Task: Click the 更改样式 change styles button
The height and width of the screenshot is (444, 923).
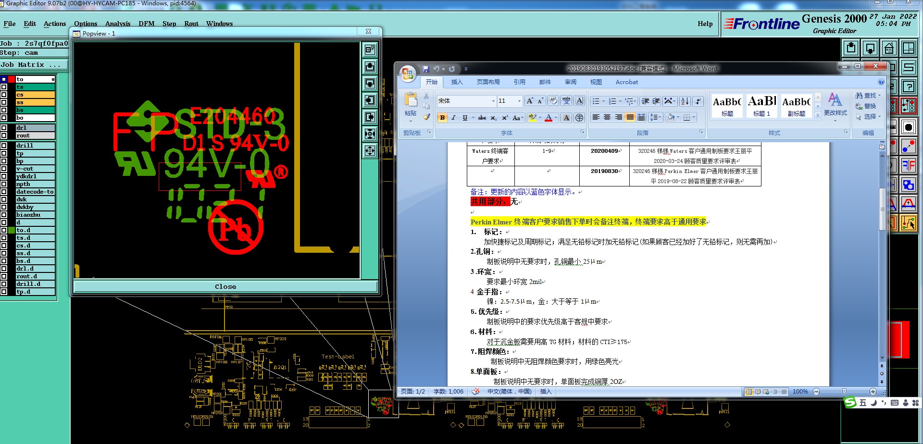Action: (836, 106)
